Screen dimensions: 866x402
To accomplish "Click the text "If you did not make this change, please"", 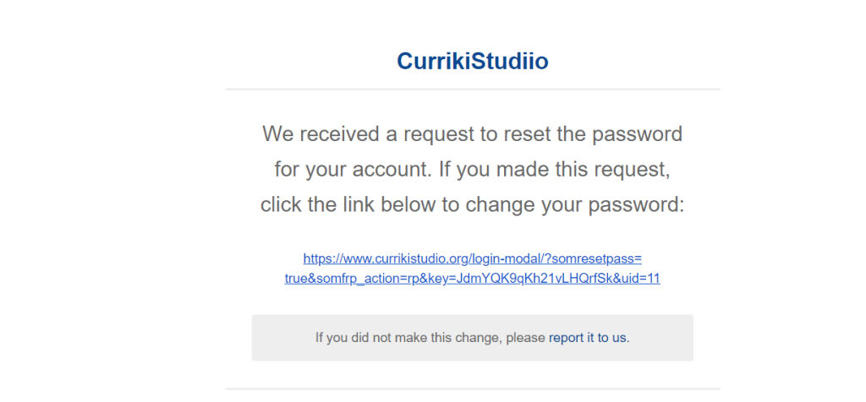I will pyautogui.click(x=430, y=338).
